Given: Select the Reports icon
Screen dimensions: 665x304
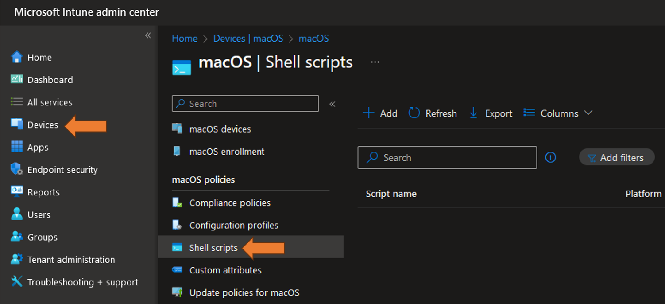Looking at the screenshot, I should tap(16, 192).
